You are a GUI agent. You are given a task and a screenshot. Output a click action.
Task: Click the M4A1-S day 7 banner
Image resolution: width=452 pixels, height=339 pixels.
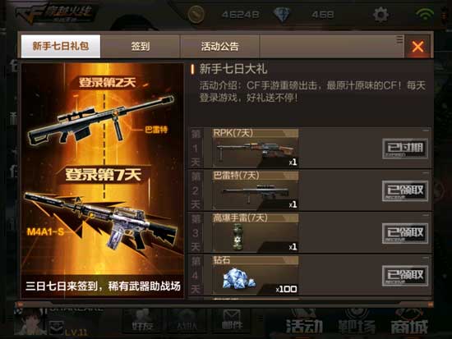click(103, 214)
